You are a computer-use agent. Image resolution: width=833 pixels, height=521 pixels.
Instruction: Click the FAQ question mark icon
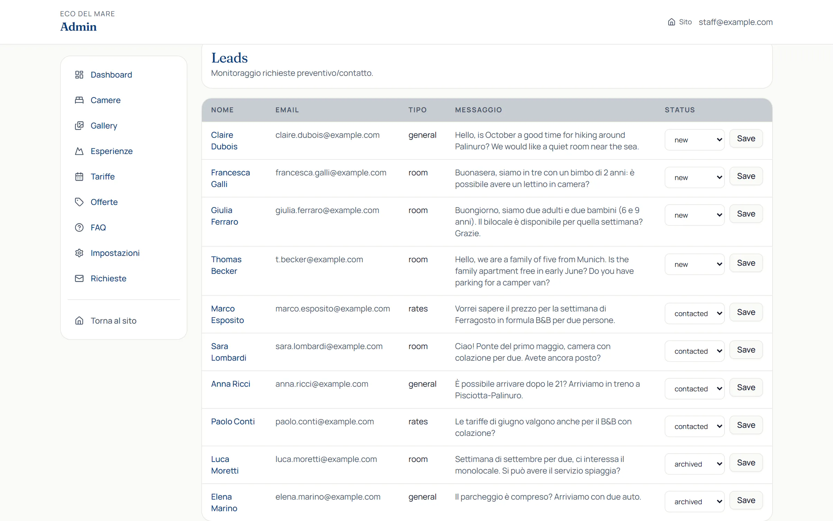point(79,228)
